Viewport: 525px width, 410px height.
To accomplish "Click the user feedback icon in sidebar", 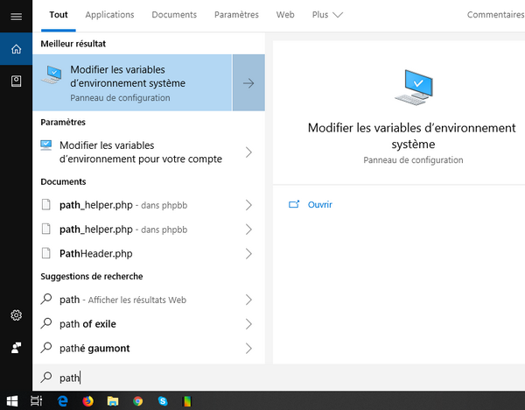I will click(x=16, y=348).
